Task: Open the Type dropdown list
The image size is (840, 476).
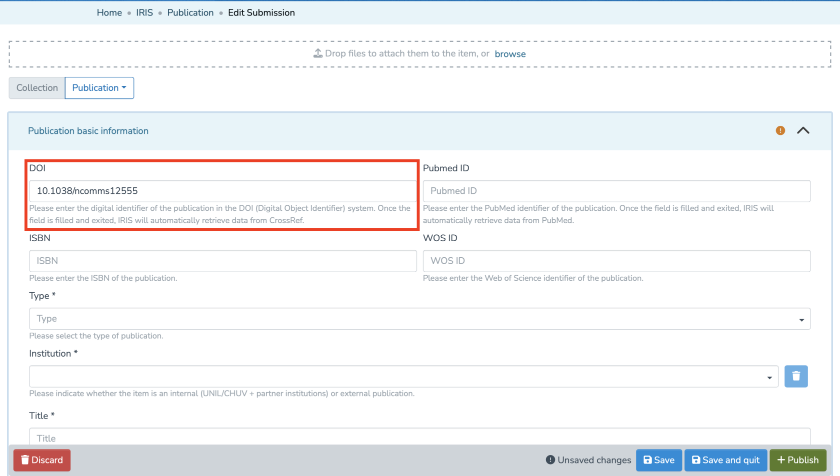Action: click(x=419, y=319)
